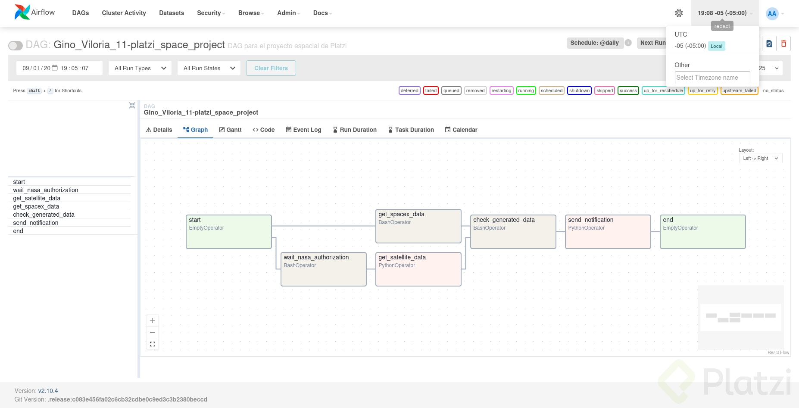This screenshot has height=408, width=799.
Task: Zoom in on the graph view
Action: (x=153, y=321)
